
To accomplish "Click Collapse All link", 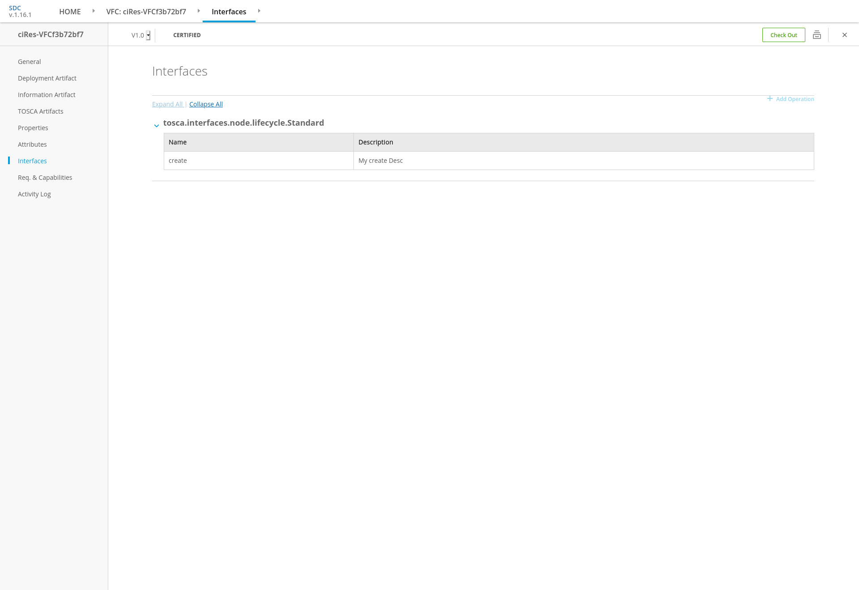I will [206, 104].
